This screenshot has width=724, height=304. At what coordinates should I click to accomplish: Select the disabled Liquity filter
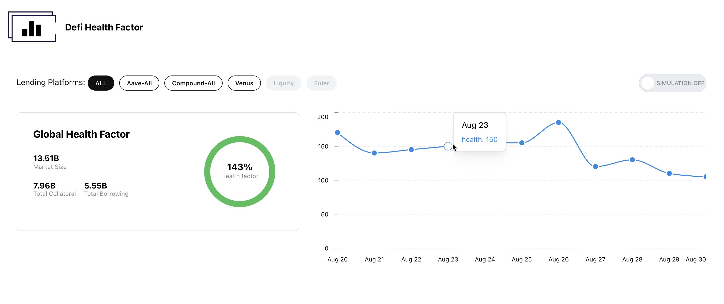click(284, 83)
